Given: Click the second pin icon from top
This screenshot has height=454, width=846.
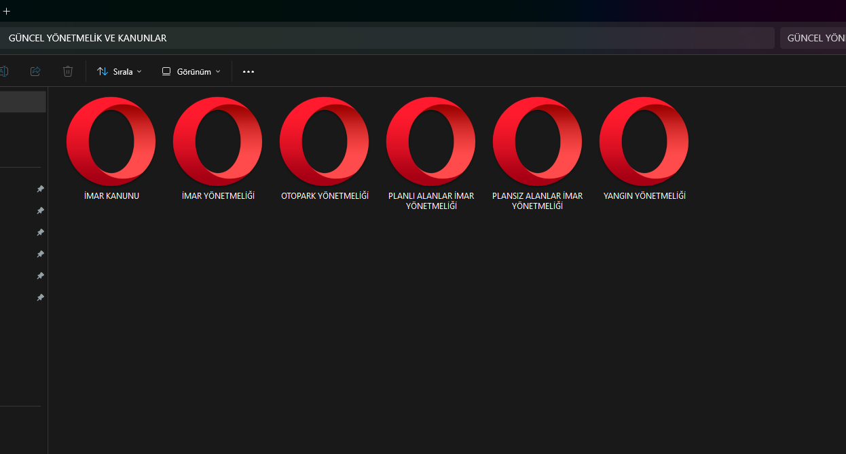Looking at the screenshot, I should [40, 210].
